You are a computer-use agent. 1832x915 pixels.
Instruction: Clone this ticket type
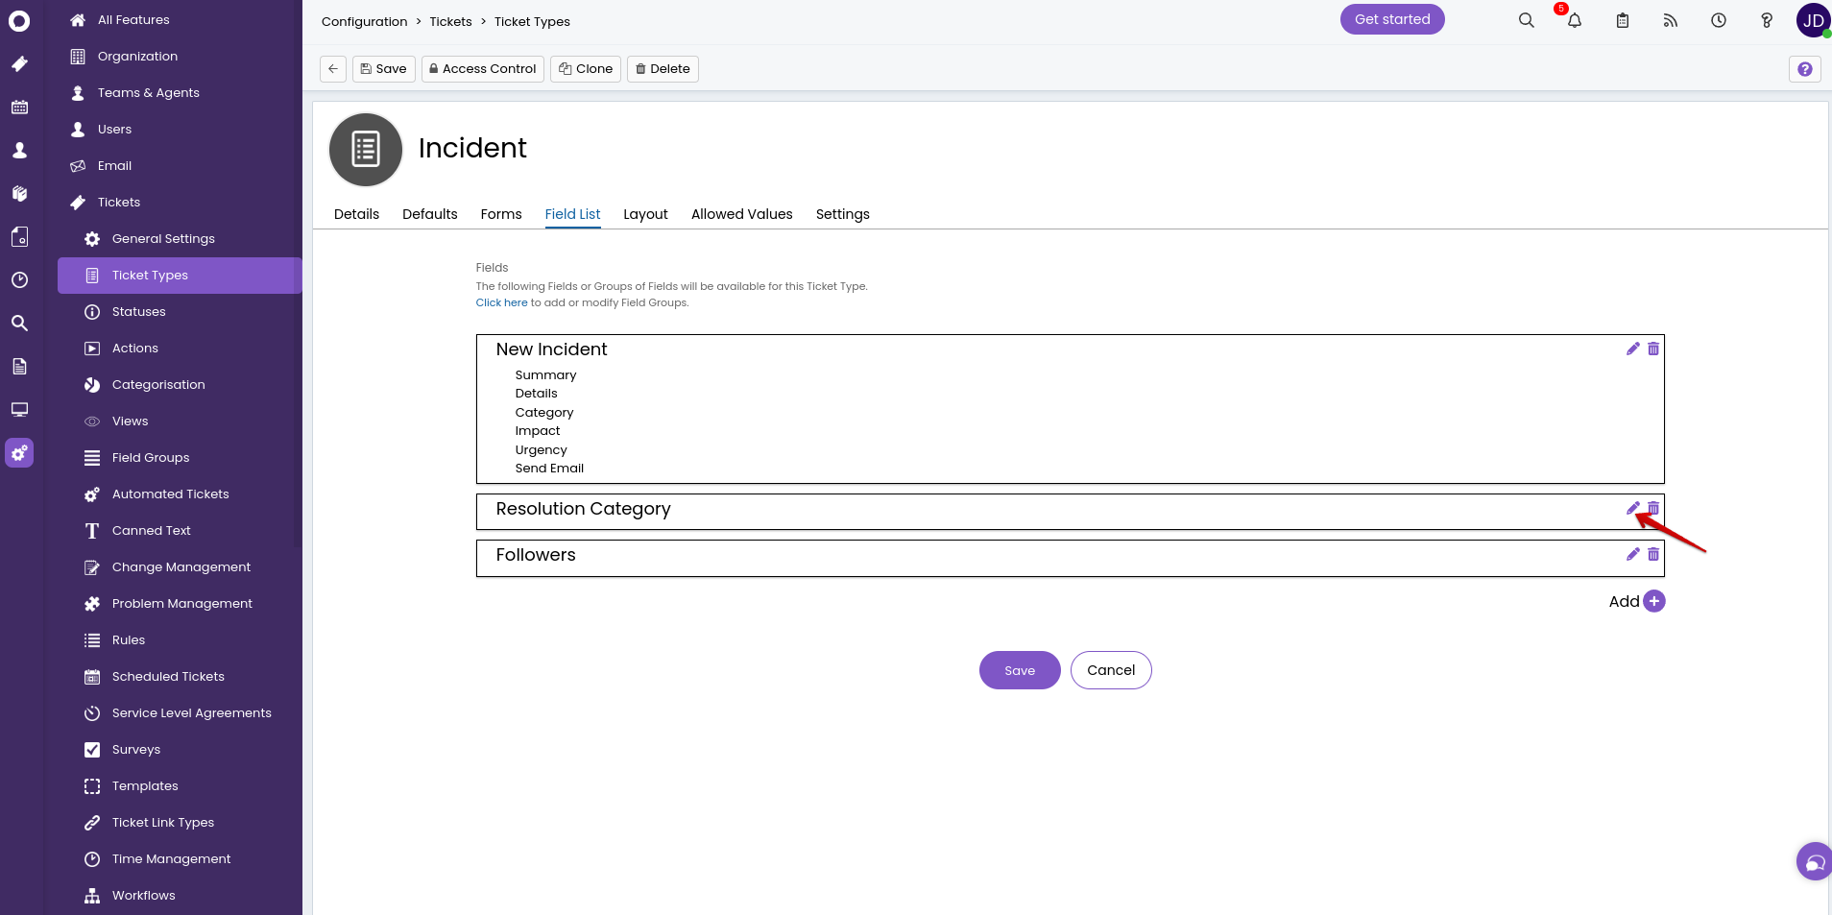point(586,69)
